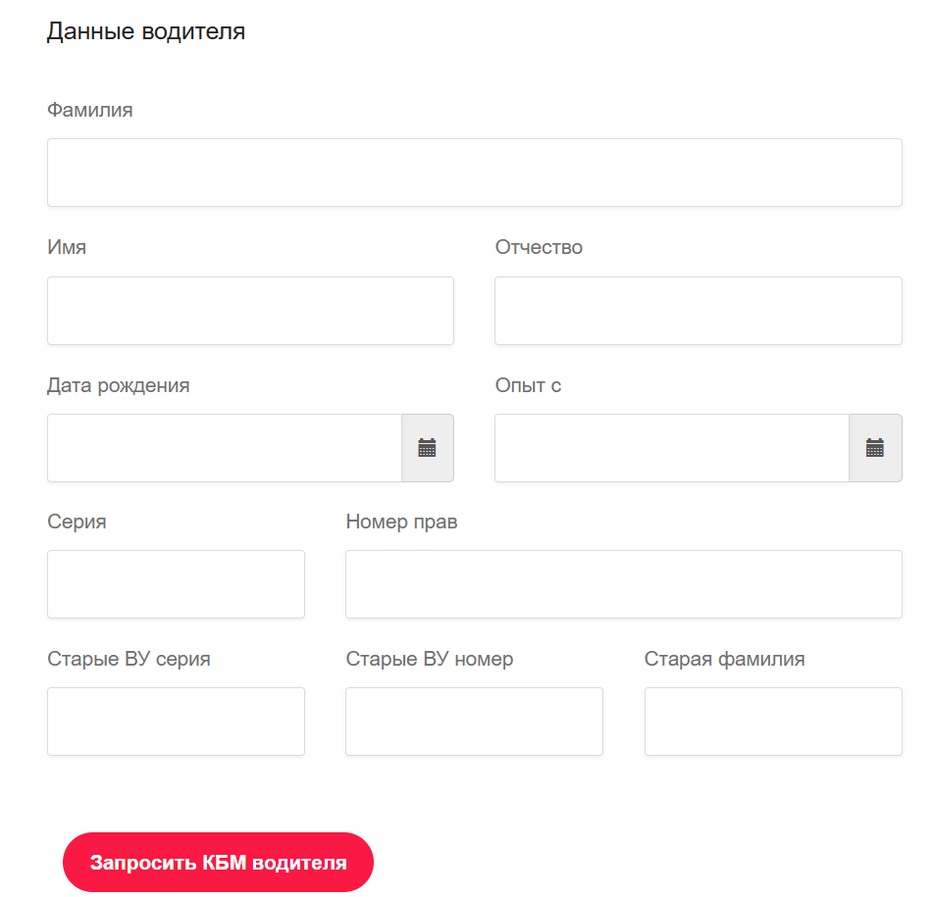
Task: Select the Номер прав input field
Action: (x=623, y=584)
